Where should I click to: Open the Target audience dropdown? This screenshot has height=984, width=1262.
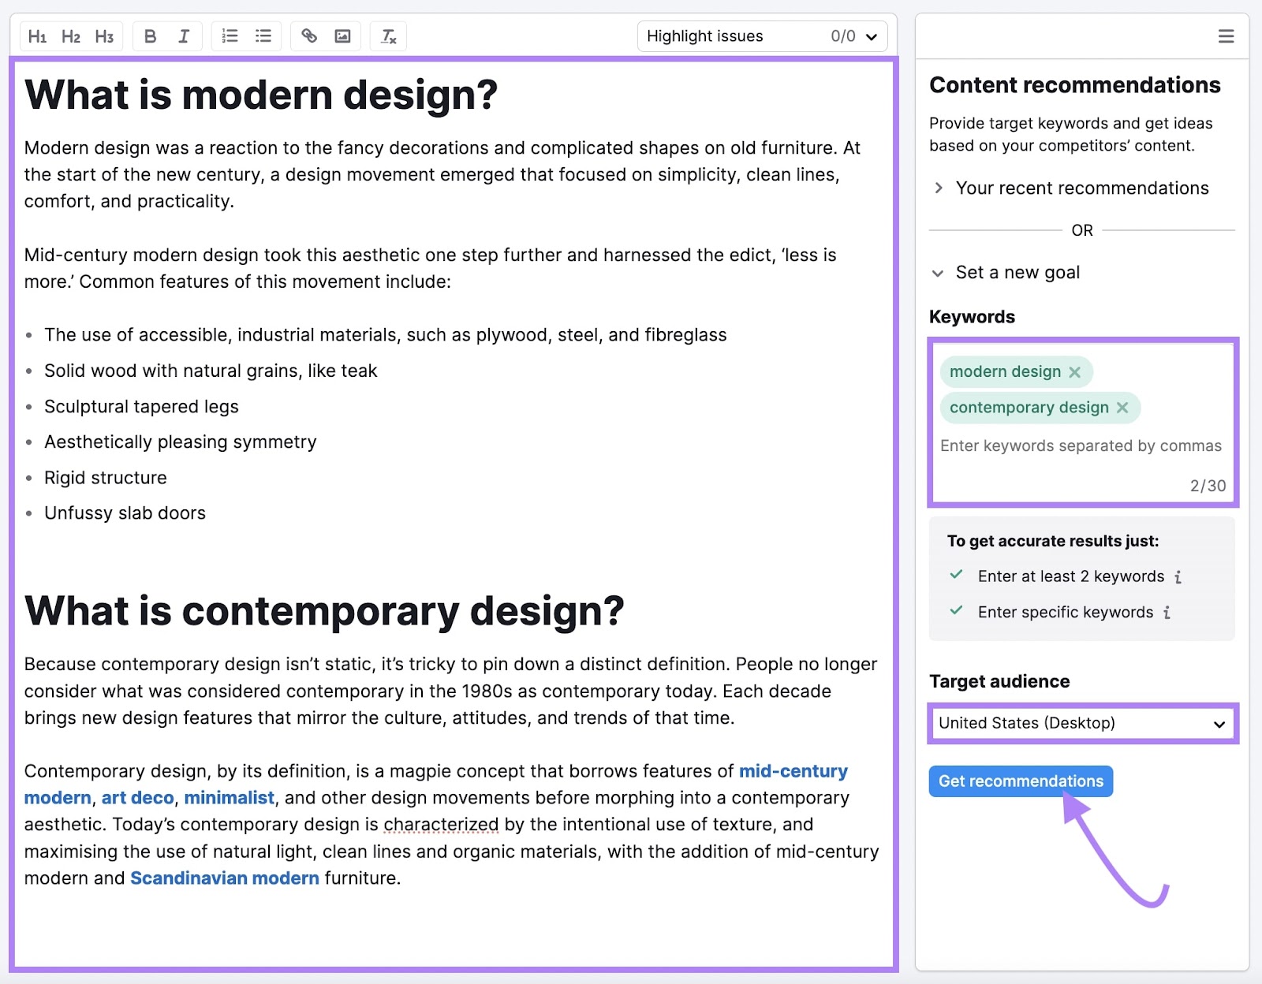tap(1082, 723)
